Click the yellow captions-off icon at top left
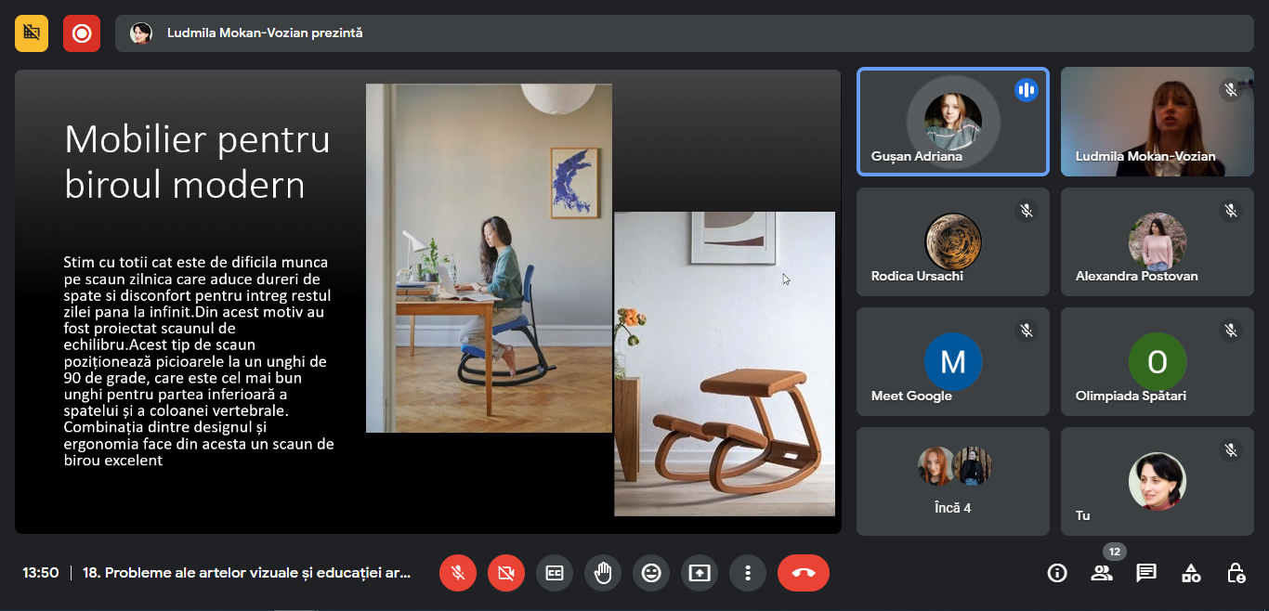Screen dimensions: 1269x611 tap(32, 33)
